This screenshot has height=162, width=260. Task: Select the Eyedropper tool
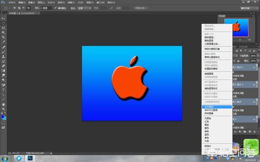(3, 42)
